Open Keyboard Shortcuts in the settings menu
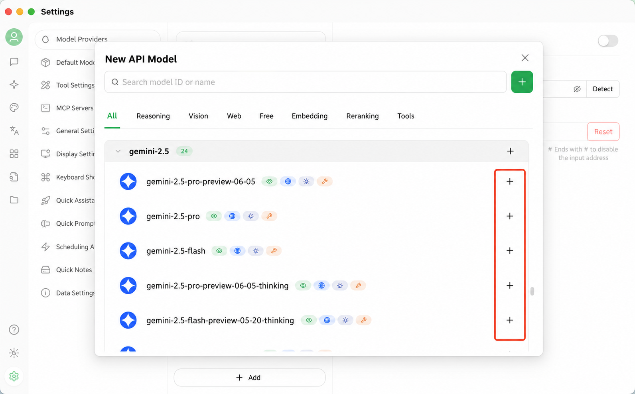The image size is (635, 394). (x=68, y=177)
